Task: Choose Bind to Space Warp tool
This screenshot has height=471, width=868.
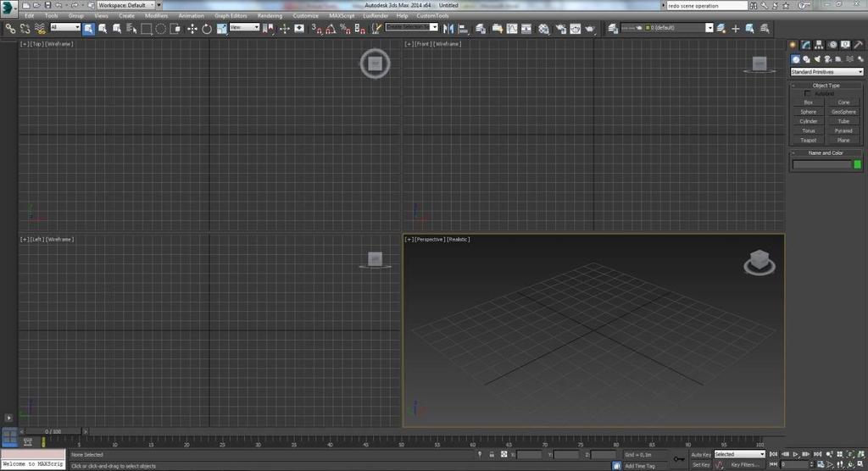Action: (40, 28)
